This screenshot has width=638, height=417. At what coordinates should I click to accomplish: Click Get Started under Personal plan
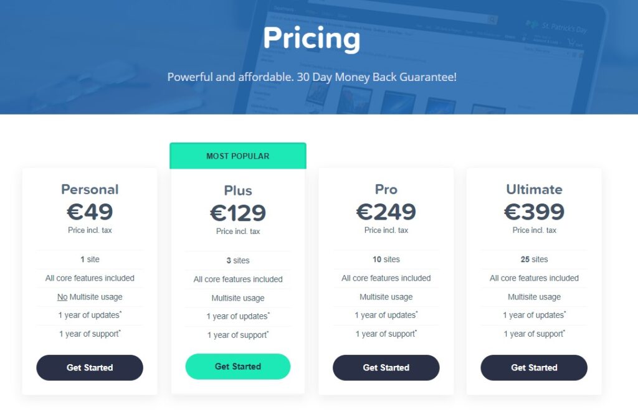pos(90,367)
